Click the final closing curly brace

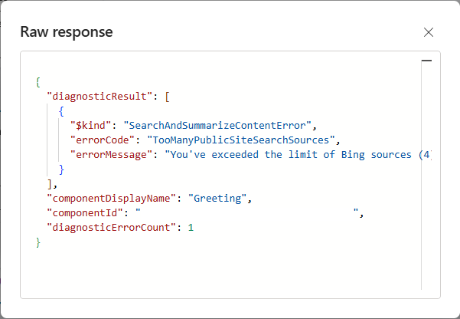point(38,242)
